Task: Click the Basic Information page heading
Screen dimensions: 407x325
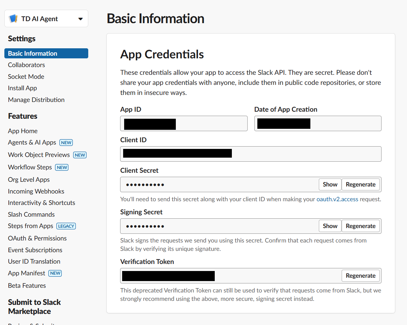Action: pyautogui.click(x=155, y=18)
